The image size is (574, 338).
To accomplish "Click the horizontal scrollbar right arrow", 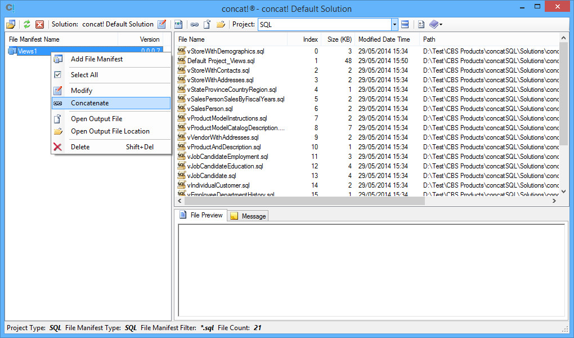I will pos(554,201).
